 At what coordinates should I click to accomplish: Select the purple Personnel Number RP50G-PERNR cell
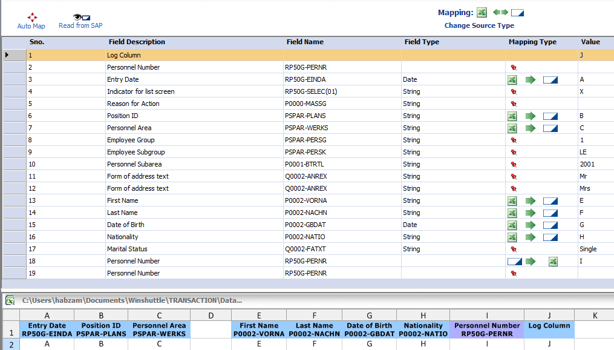(x=487, y=329)
